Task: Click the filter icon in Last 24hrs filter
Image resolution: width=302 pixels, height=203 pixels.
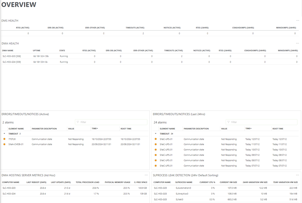Action: (229, 122)
